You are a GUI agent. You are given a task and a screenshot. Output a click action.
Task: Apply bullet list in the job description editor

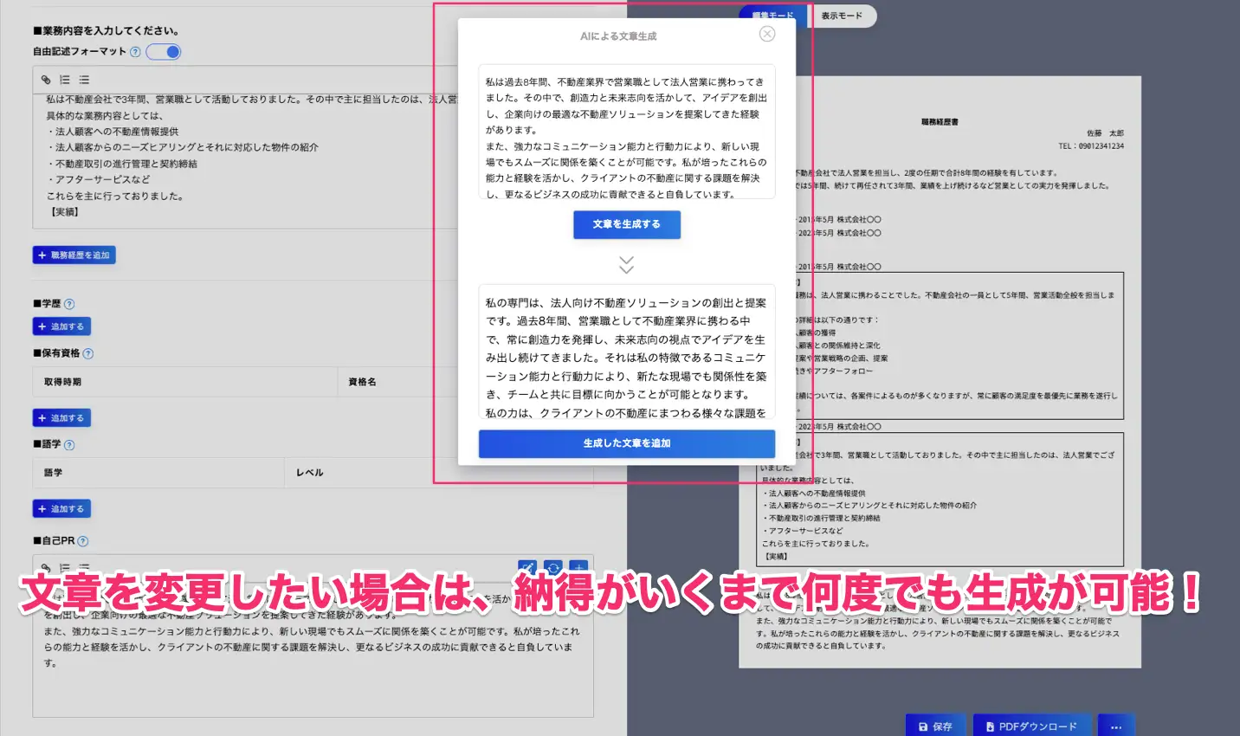[x=84, y=80]
